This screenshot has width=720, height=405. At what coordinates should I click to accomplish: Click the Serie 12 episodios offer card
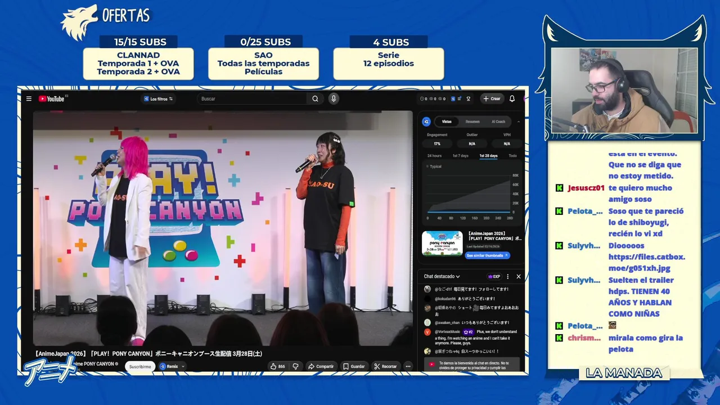click(x=389, y=57)
